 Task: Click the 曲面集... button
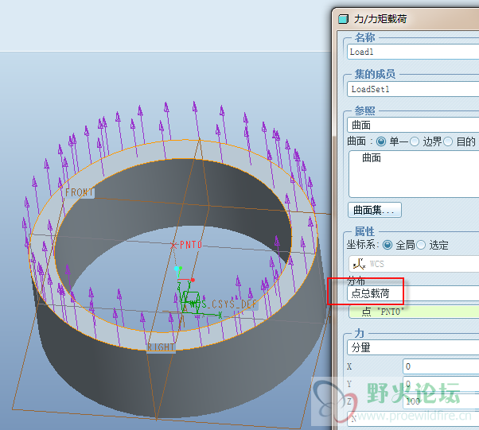coord(375,210)
